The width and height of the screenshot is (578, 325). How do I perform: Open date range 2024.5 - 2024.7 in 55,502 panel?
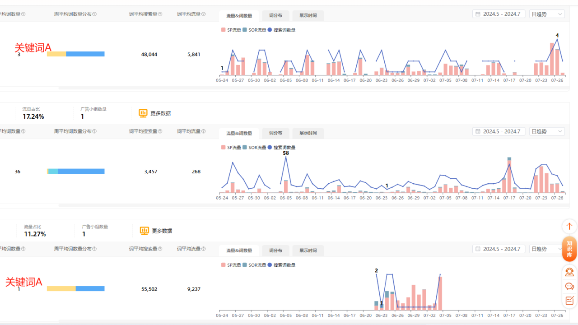(499, 249)
